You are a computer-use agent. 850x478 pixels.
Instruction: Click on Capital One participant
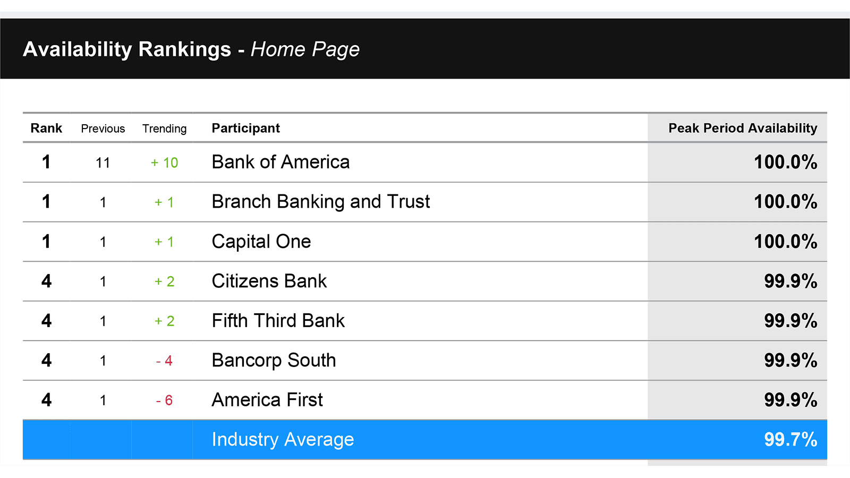pyautogui.click(x=261, y=242)
